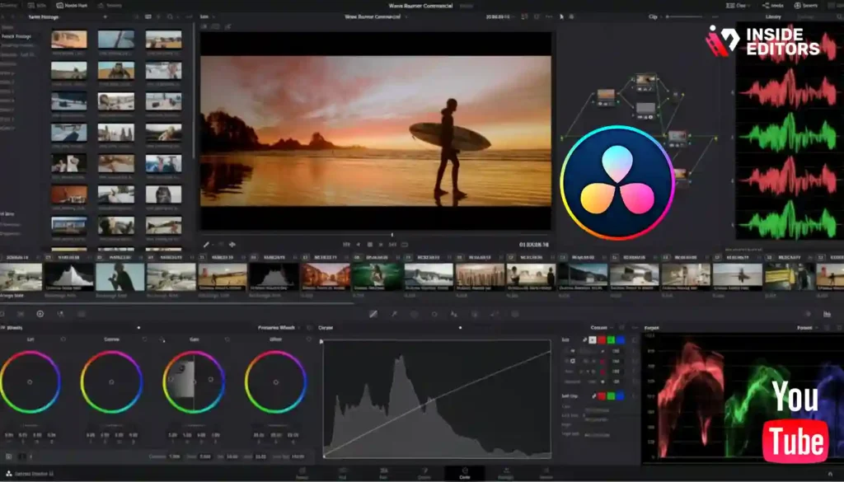
Task: Open the Custom curves mode dropdown
Action: [x=601, y=328]
